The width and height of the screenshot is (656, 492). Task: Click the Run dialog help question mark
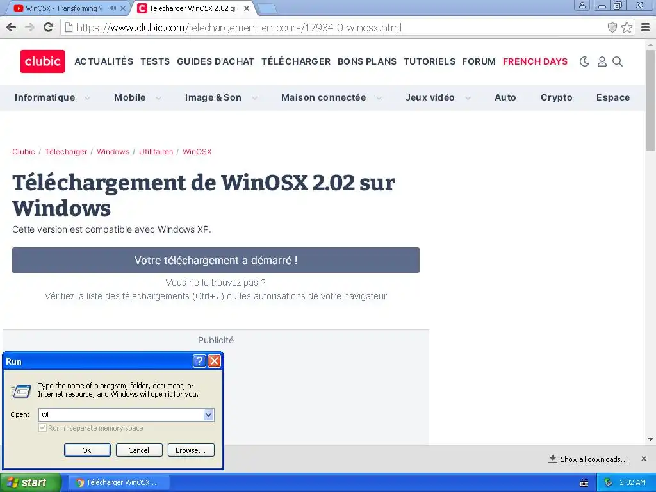[x=200, y=361]
